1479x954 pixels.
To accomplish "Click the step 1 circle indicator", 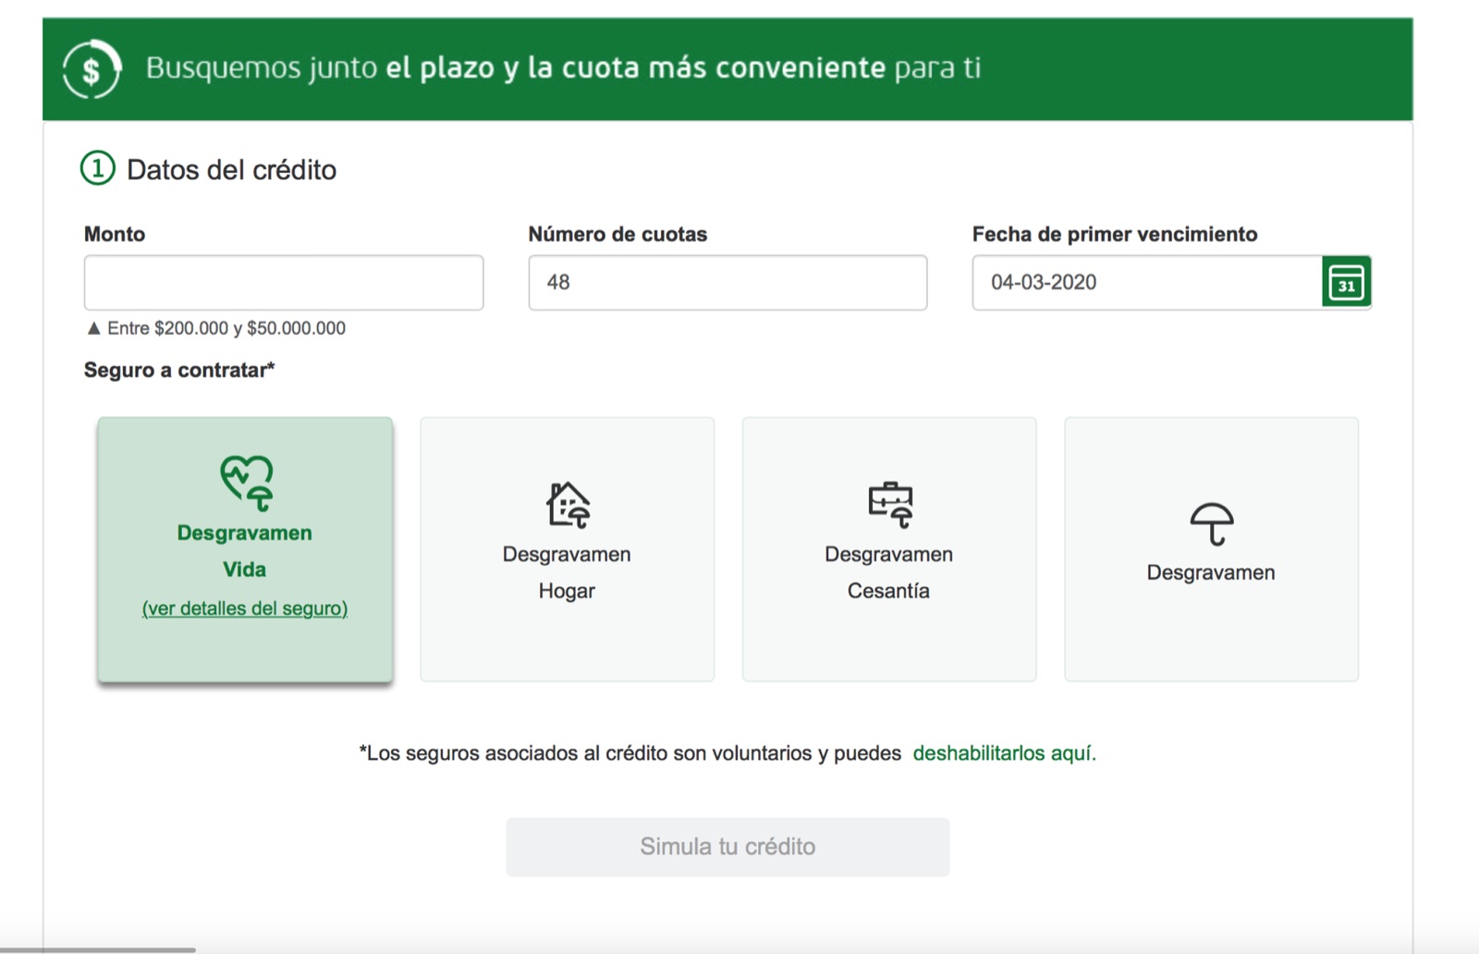I will 98,168.
